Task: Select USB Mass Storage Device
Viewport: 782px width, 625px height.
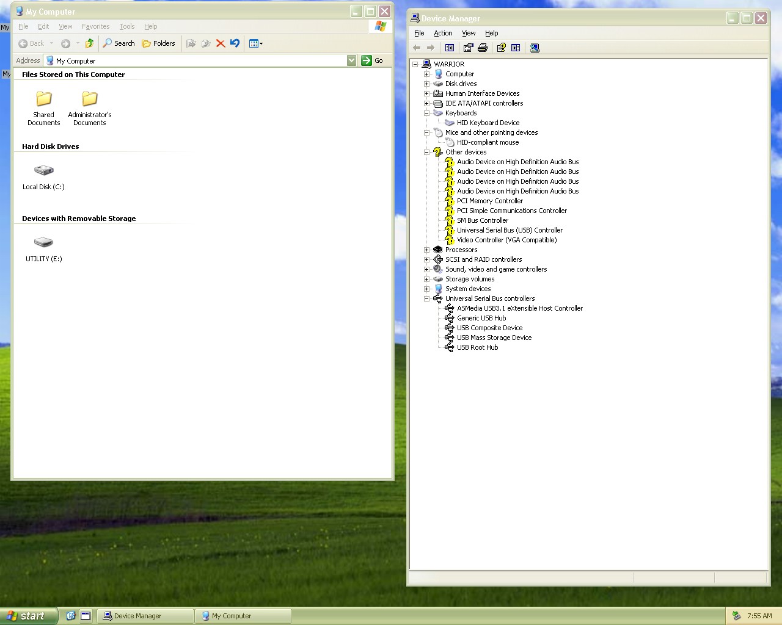Action: (x=494, y=338)
